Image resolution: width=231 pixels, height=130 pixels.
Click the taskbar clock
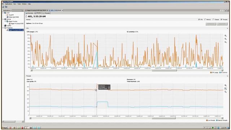224,127
